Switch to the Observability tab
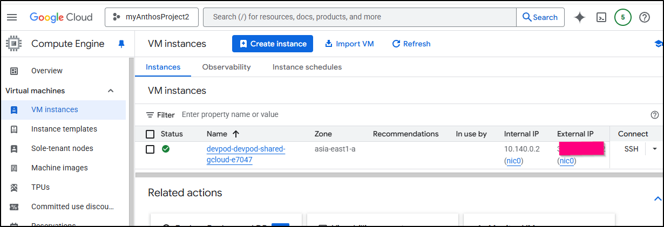 tap(226, 67)
